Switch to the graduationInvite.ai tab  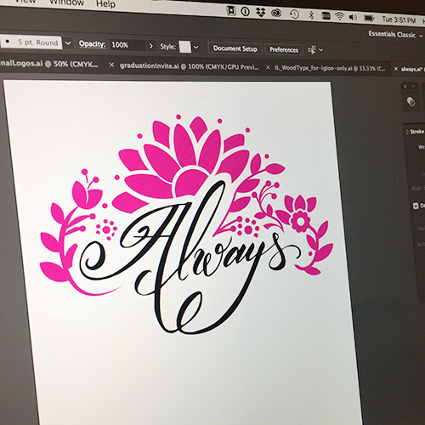[189, 67]
